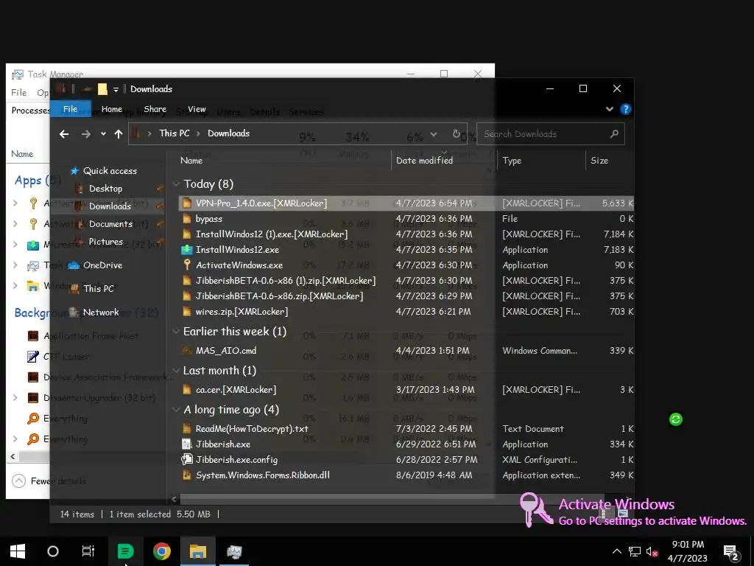Sort by the Date modified column
The width and height of the screenshot is (754, 566).
[424, 161]
